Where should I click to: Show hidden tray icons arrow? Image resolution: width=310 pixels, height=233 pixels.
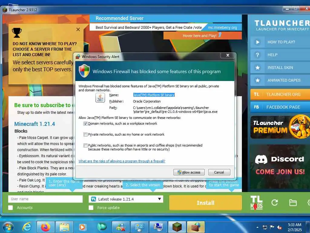click(257, 227)
